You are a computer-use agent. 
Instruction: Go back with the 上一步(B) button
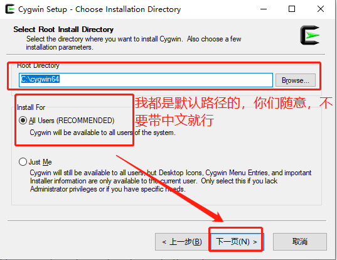pos(182,242)
